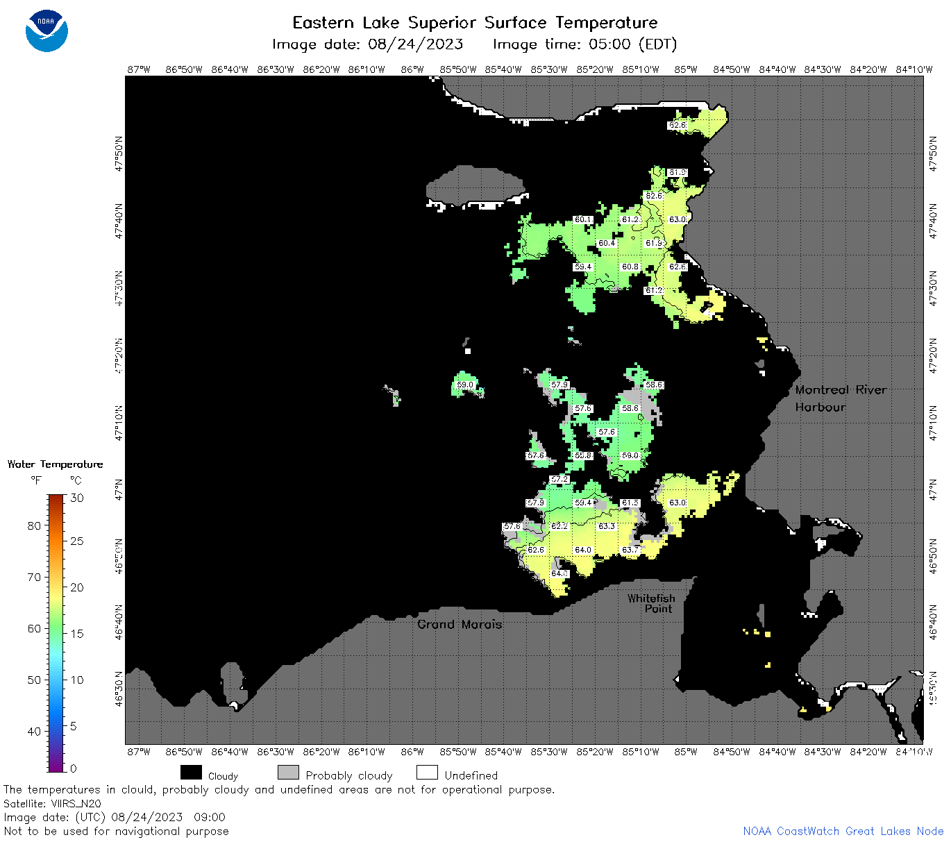Screen dimensions: 951x842
Task: Click the 85°W label on the top axis
Action: click(x=686, y=69)
